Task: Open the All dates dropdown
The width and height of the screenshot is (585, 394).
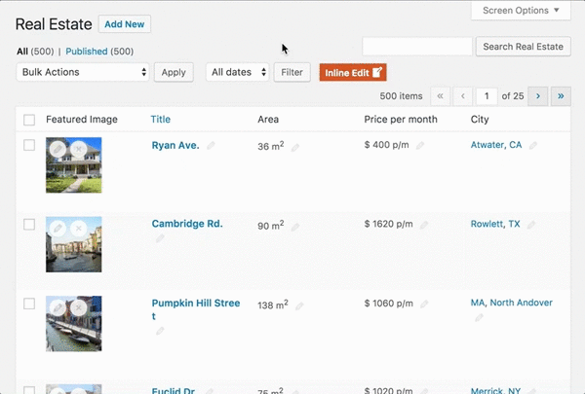Action: click(x=237, y=72)
